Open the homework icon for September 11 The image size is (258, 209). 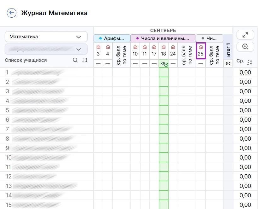pos(145,47)
